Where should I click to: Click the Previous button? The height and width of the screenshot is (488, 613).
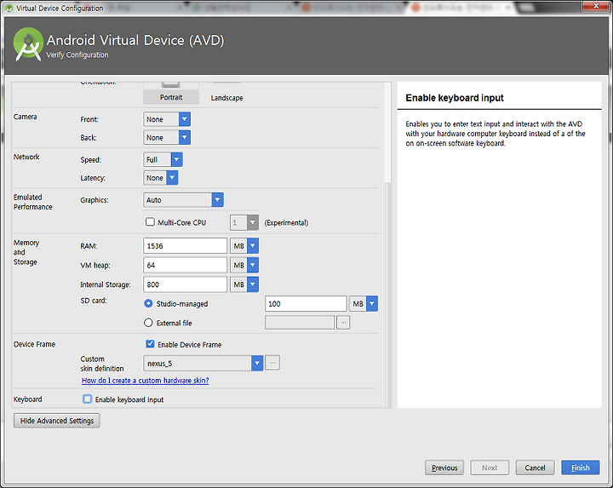[x=444, y=468]
